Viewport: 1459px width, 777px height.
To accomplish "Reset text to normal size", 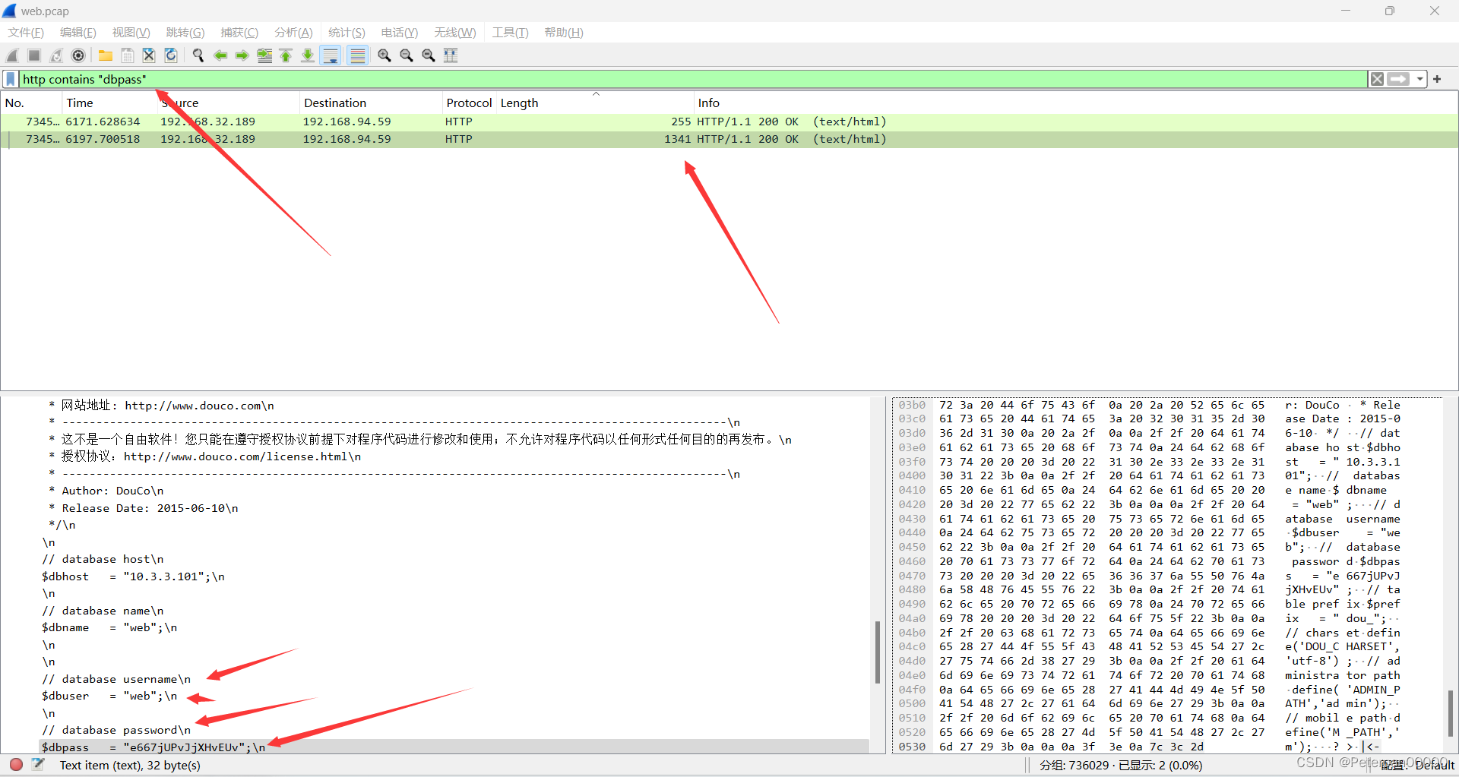I will (429, 55).
